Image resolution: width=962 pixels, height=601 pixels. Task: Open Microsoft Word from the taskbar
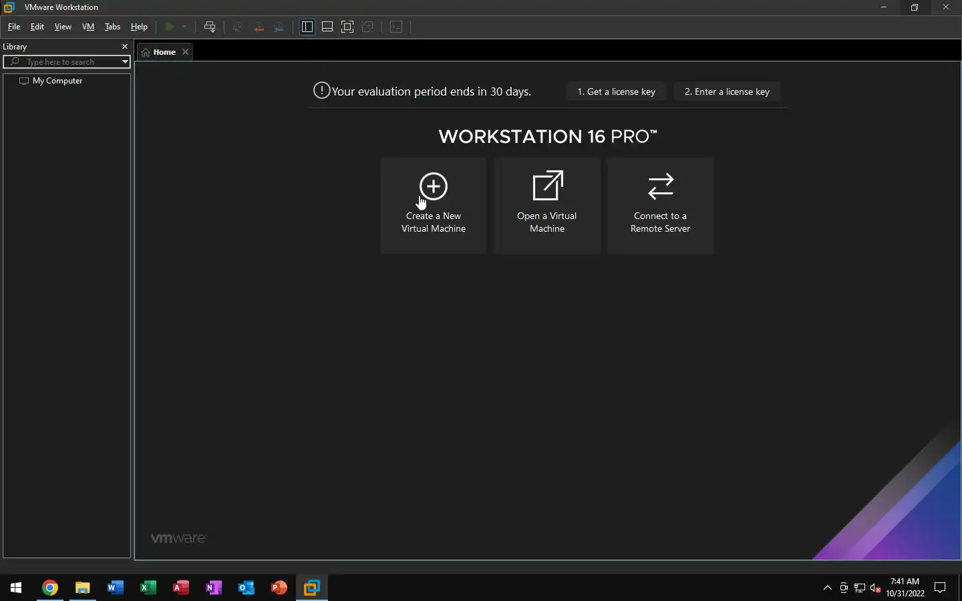115,588
